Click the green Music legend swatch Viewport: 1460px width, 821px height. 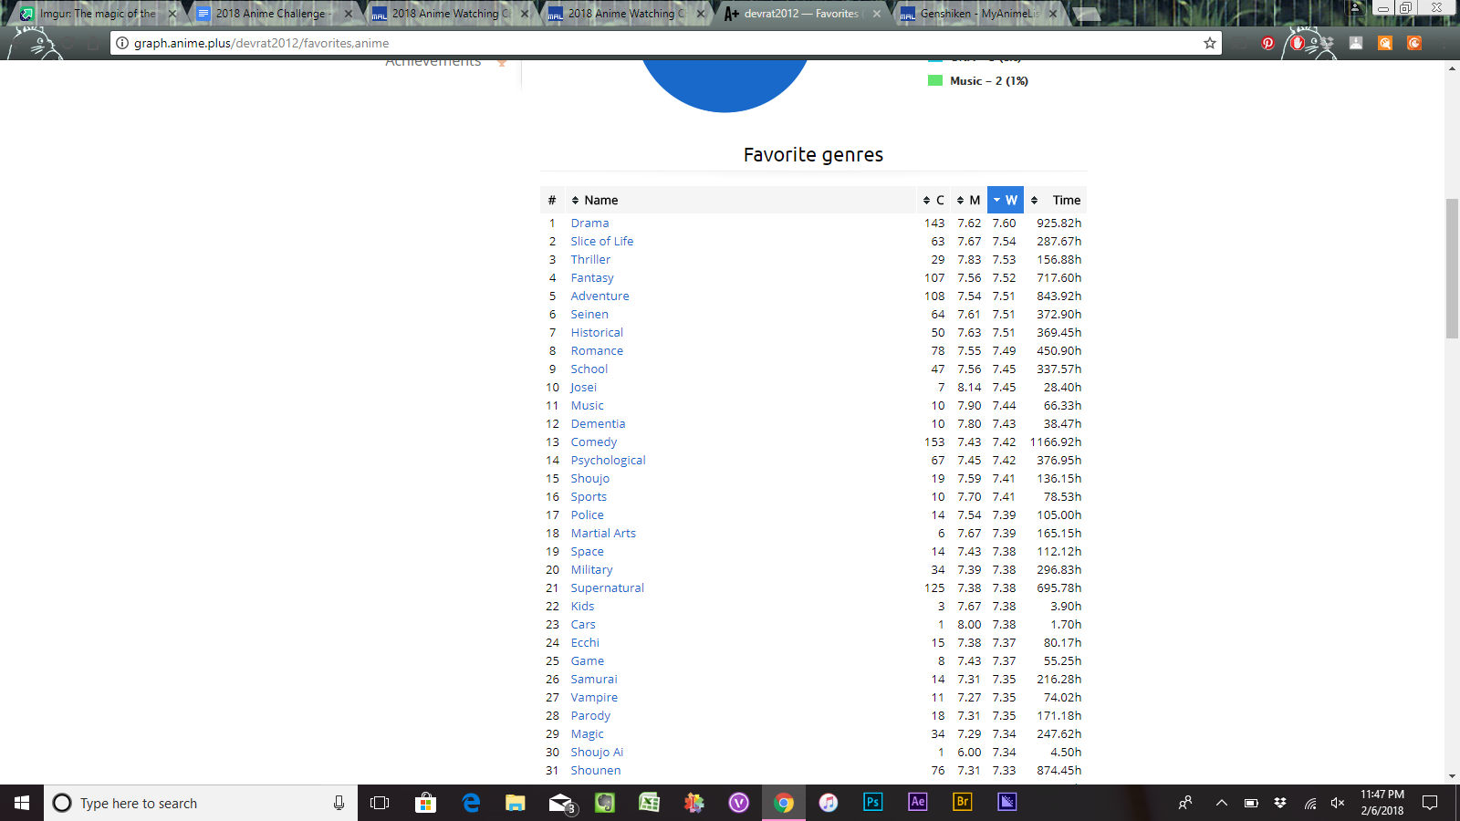935,81
